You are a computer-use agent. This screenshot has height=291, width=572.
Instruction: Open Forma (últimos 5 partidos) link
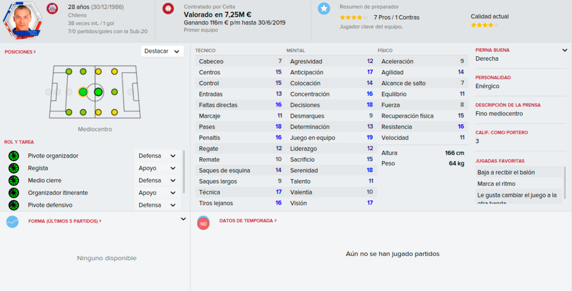(x=65, y=221)
